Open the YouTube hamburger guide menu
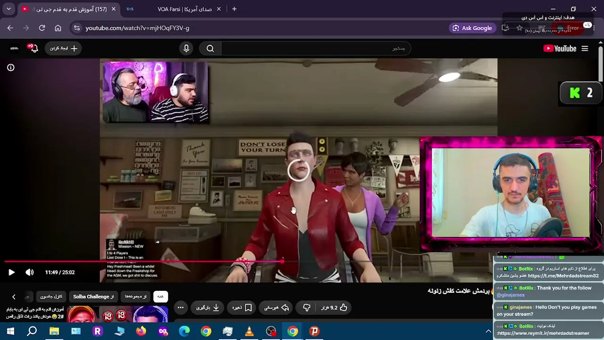Screen dimensions: 604x340 (585, 48)
